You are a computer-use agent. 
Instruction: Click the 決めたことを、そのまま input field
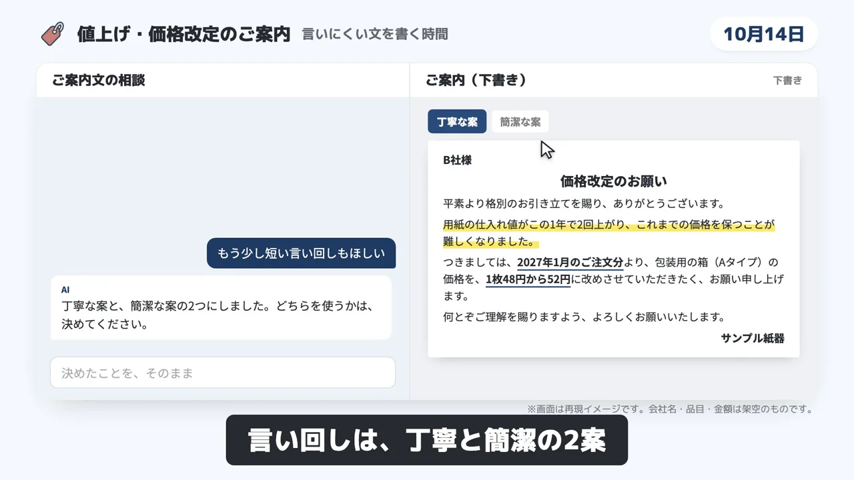pos(223,373)
